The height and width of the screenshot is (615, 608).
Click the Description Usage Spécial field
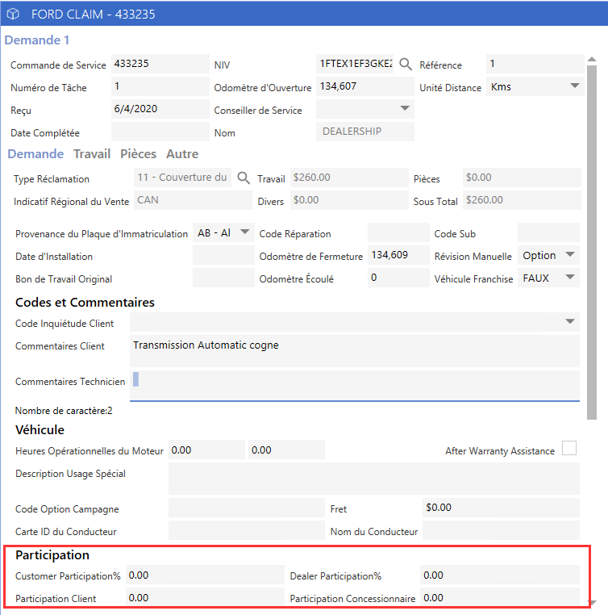point(373,479)
